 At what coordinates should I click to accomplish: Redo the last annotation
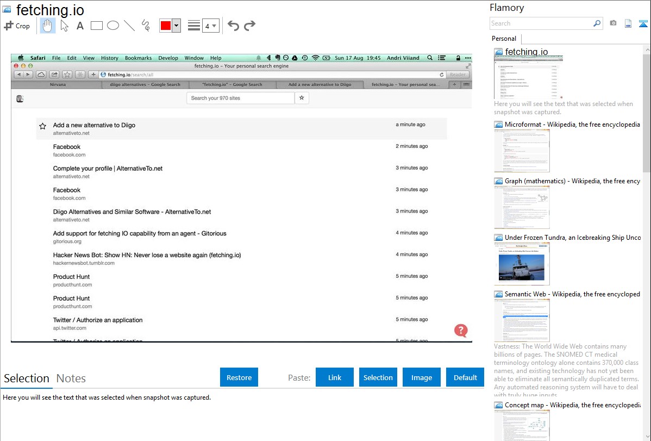coord(249,26)
